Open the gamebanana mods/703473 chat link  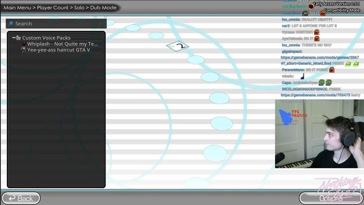[315, 95]
